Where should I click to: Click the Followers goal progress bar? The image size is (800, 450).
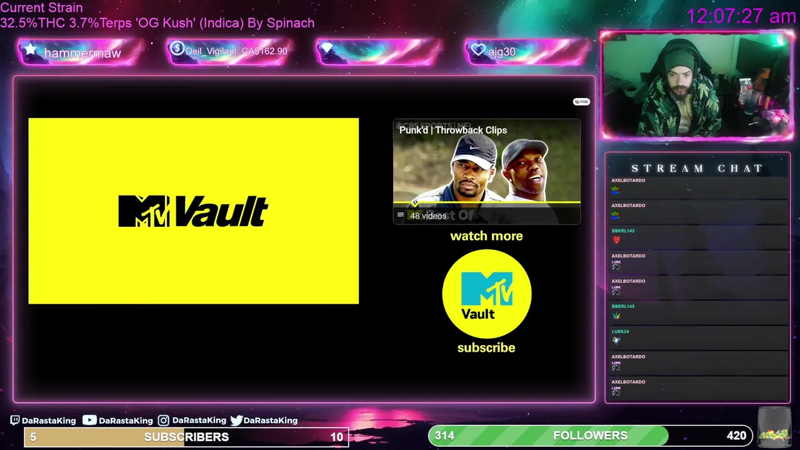tap(591, 436)
